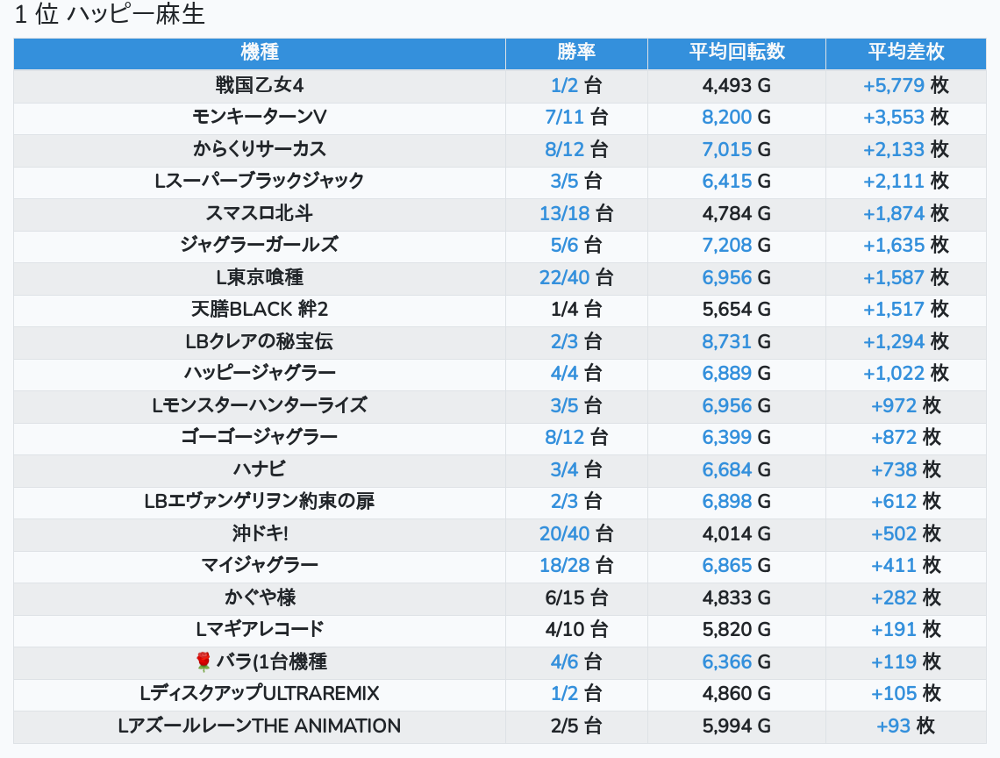Viewport: 1000px width, 758px height.
Task: Click the +282 枚 difference value
Action: click(905, 597)
